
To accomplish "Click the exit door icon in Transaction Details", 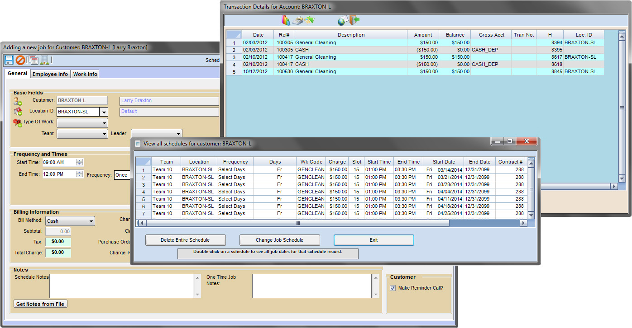I will pos(354,20).
